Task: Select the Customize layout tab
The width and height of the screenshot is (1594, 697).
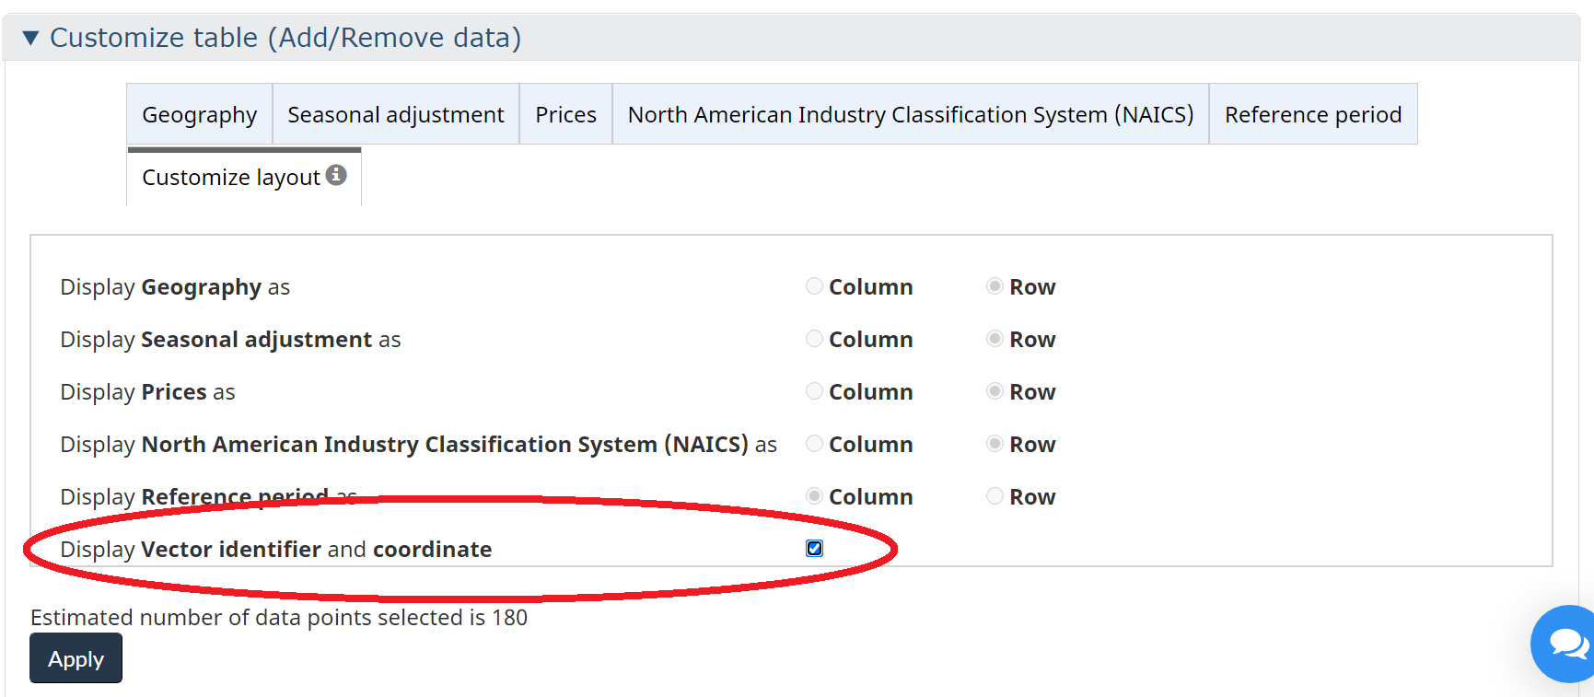Action: pos(231,178)
